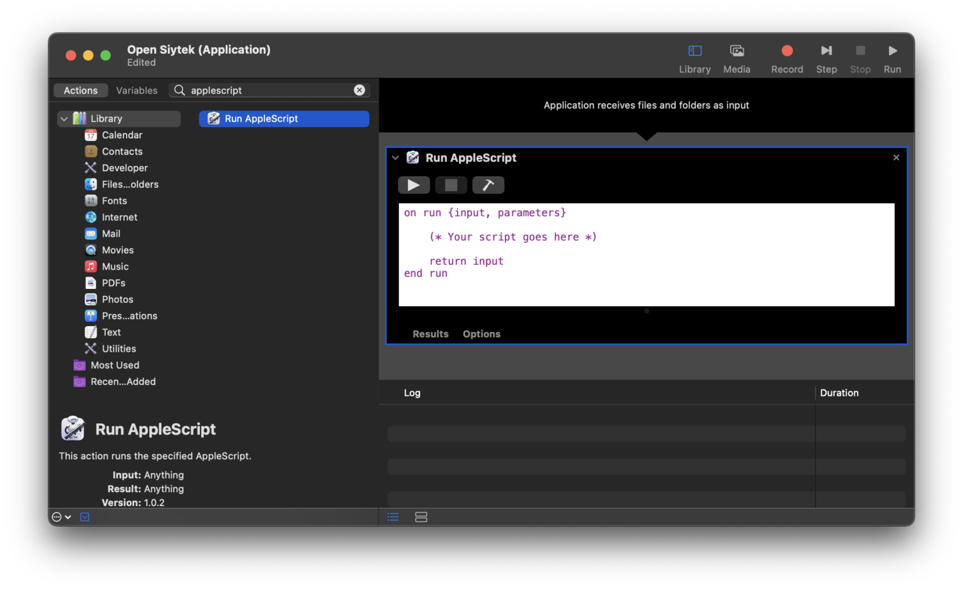Clear the applescript search field
963x590 pixels.
pyautogui.click(x=359, y=90)
